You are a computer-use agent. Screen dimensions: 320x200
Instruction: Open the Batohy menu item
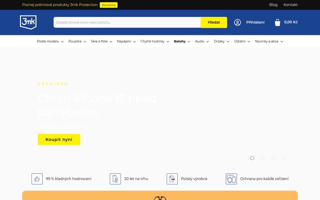click(180, 41)
